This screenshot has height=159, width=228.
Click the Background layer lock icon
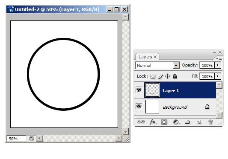(207, 107)
